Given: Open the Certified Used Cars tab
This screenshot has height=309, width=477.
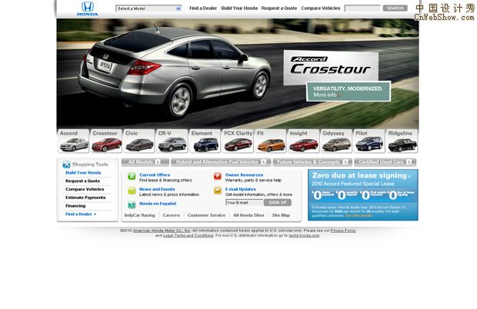Looking at the screenshot, I should click(385, 162).
